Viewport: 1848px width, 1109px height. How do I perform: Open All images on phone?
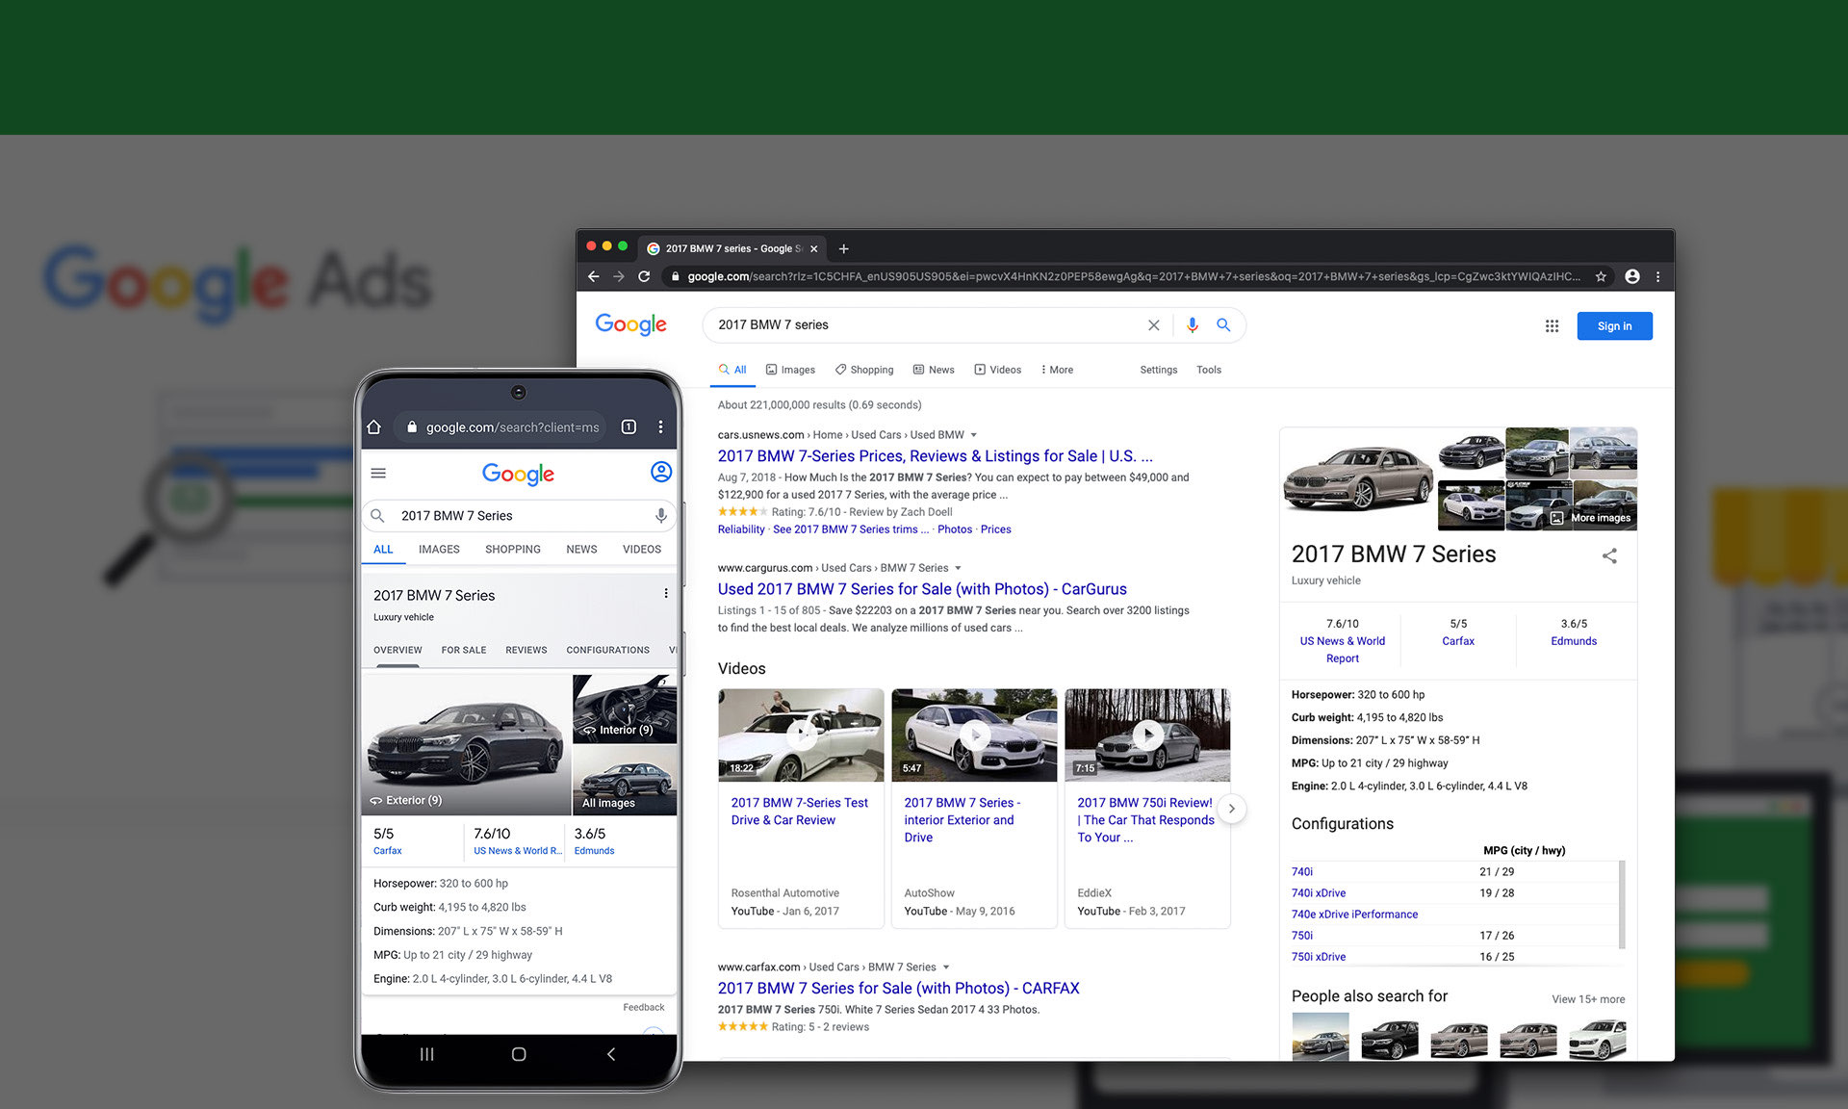(625, 781)
